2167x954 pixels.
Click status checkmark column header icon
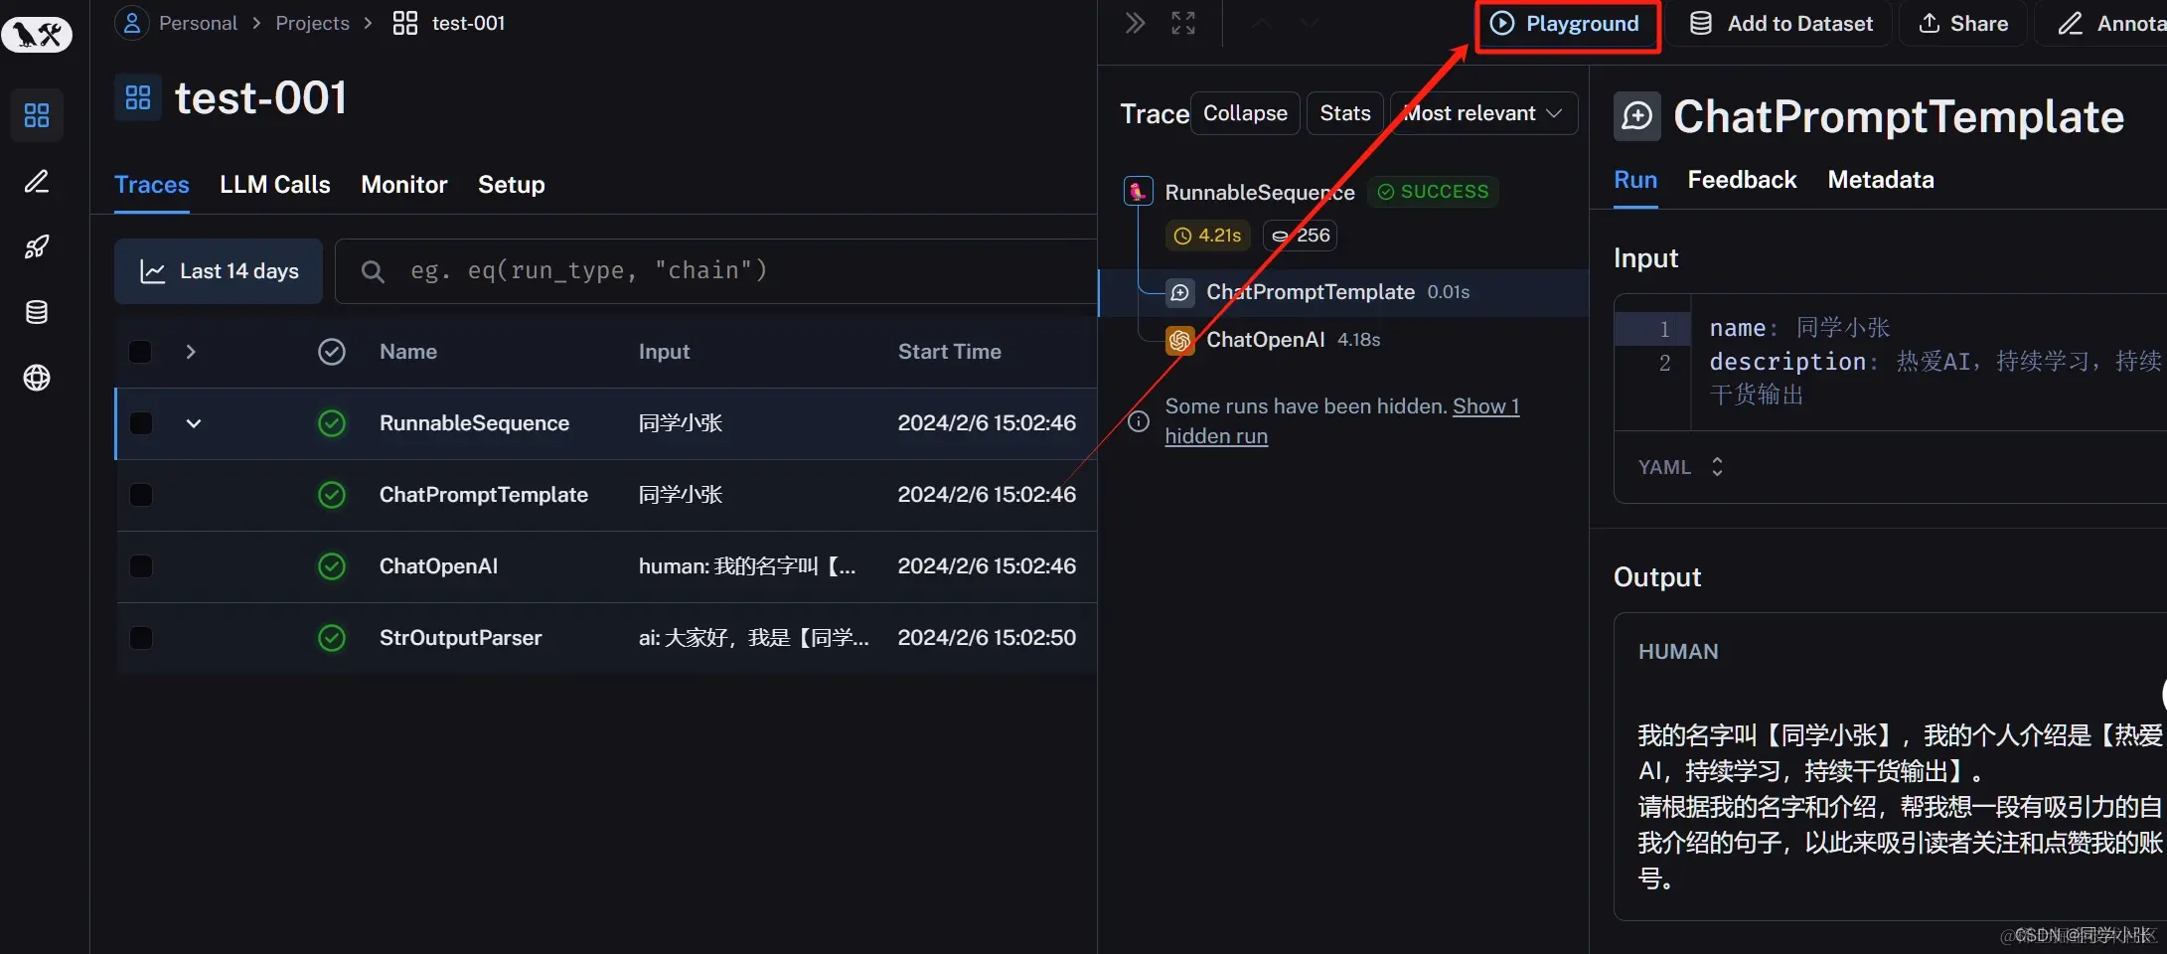332,352
